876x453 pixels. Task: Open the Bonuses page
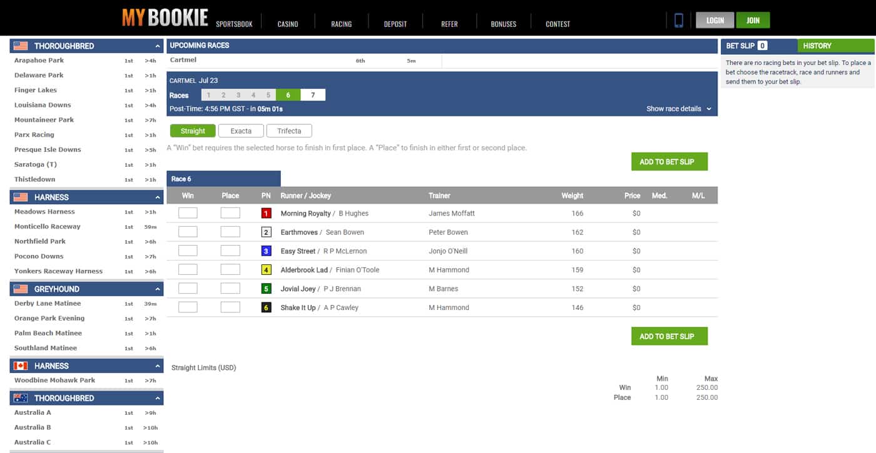coord(504,24)
